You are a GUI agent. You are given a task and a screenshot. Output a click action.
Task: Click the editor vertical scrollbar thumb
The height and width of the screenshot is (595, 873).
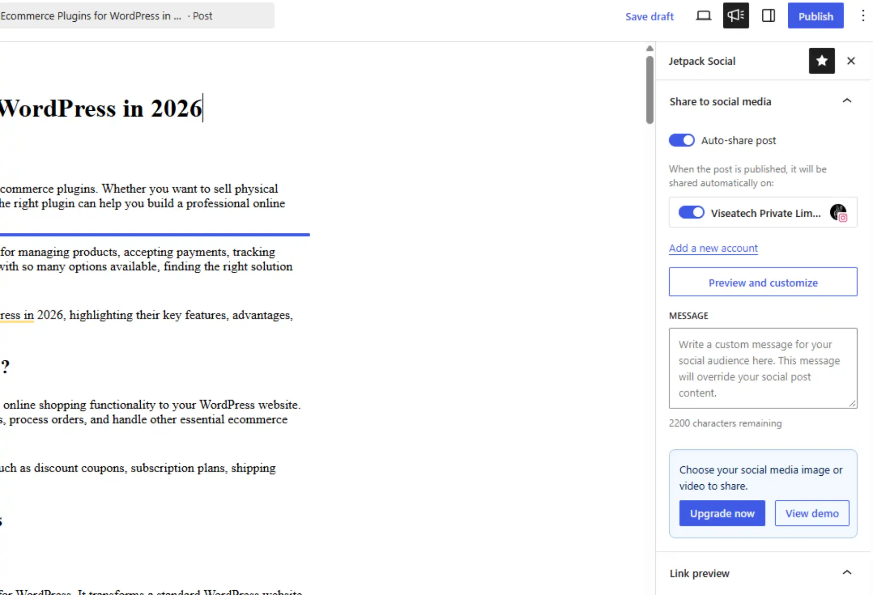pyautogui.click(x=649, y=89)
